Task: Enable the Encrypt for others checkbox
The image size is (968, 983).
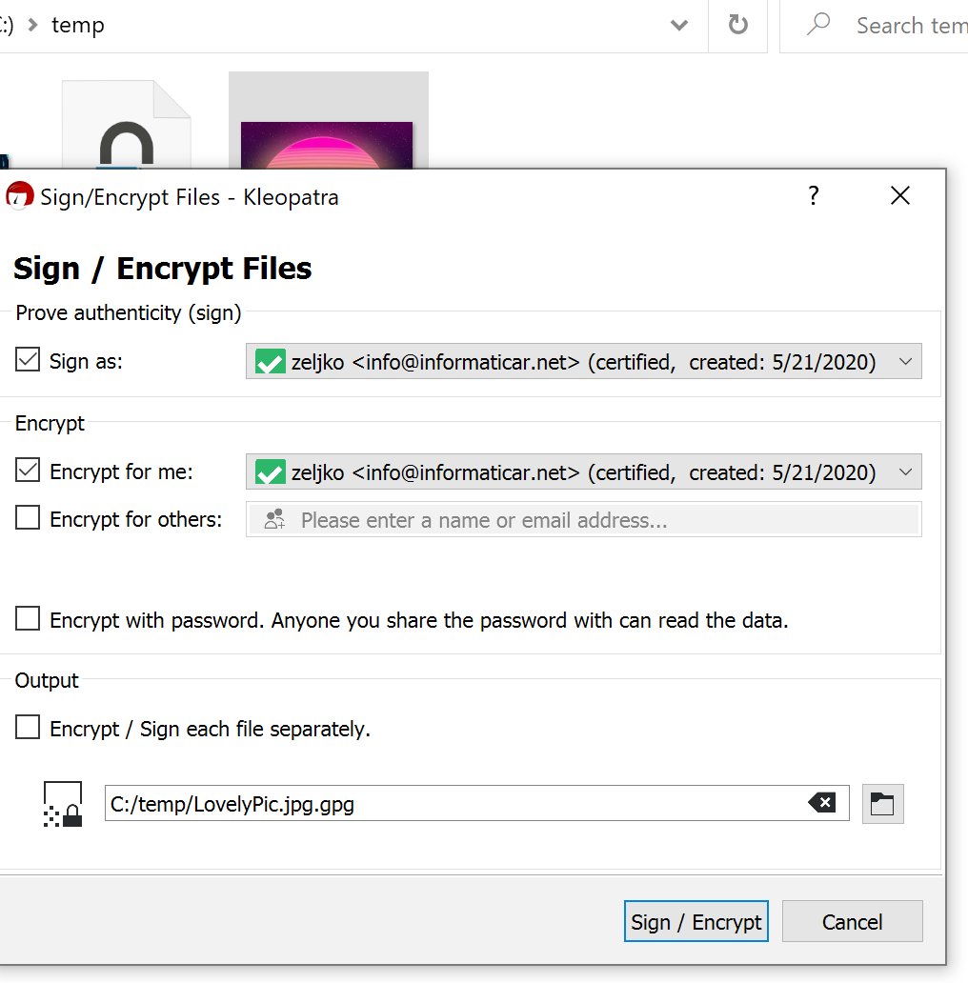Action: coord(28,518)
